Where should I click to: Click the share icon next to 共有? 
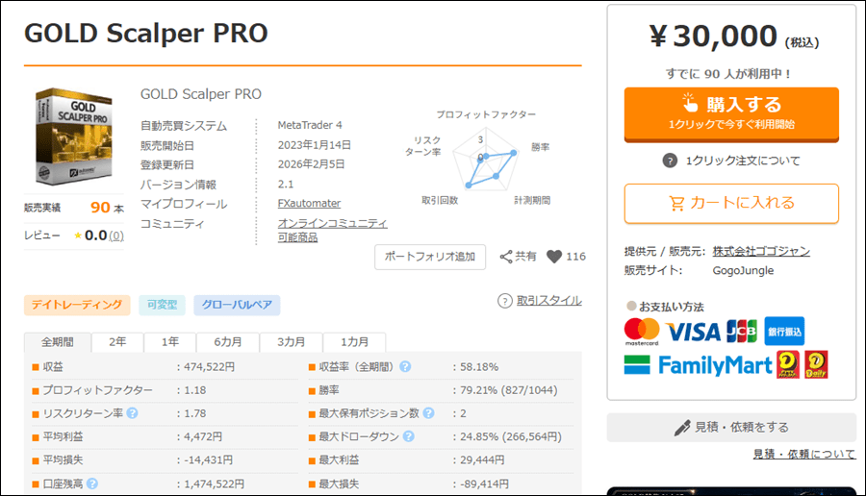coord(506,257)
